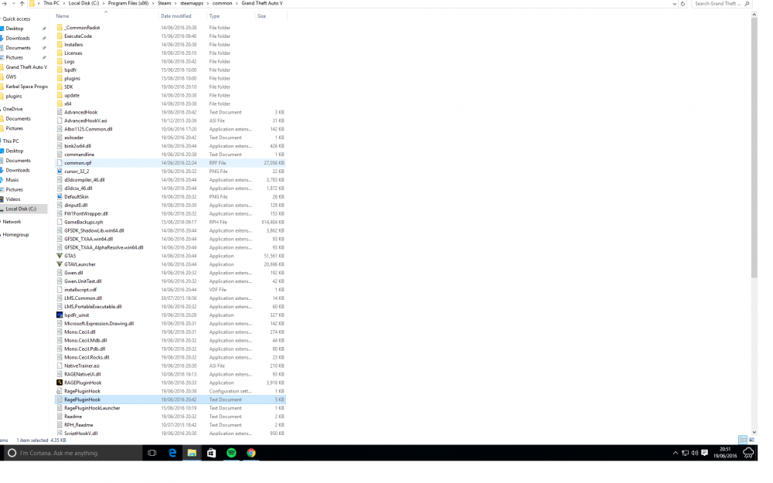The image size is (773, 483).
Task: Click the x64 folder icon
Action: 60,104
